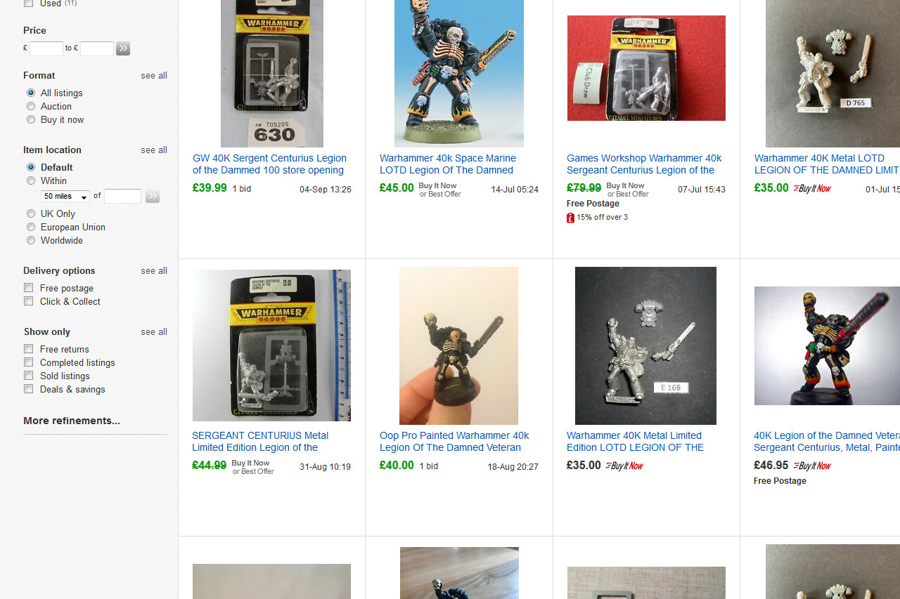
Task: Select the Auction format radio button
Action: (x=31, y=106)
